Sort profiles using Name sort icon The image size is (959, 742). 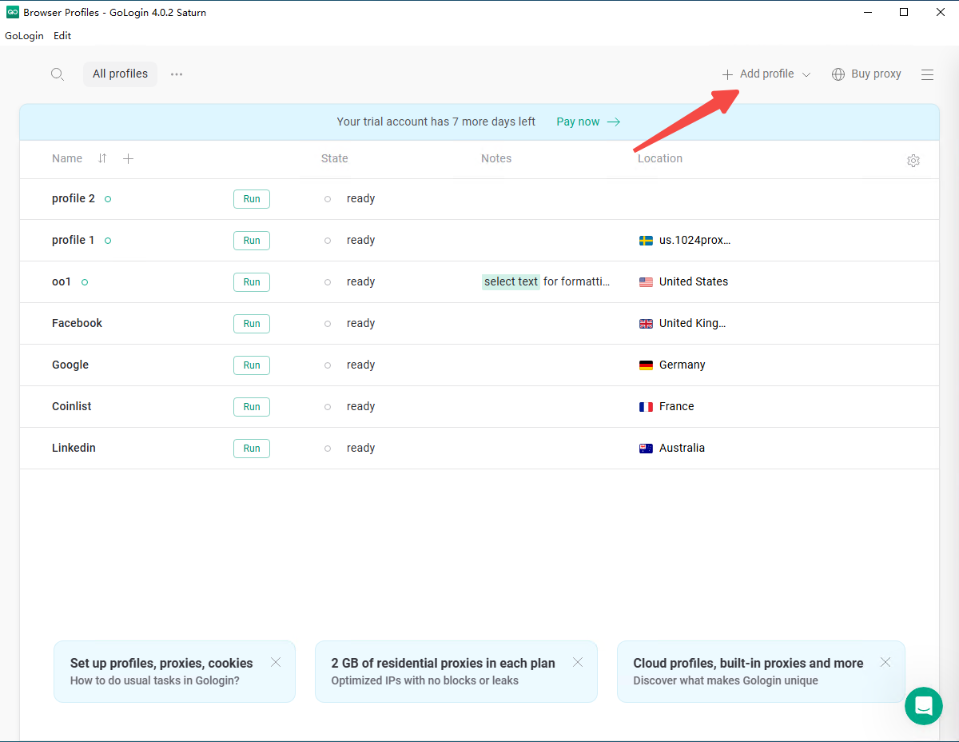point(102,158)
